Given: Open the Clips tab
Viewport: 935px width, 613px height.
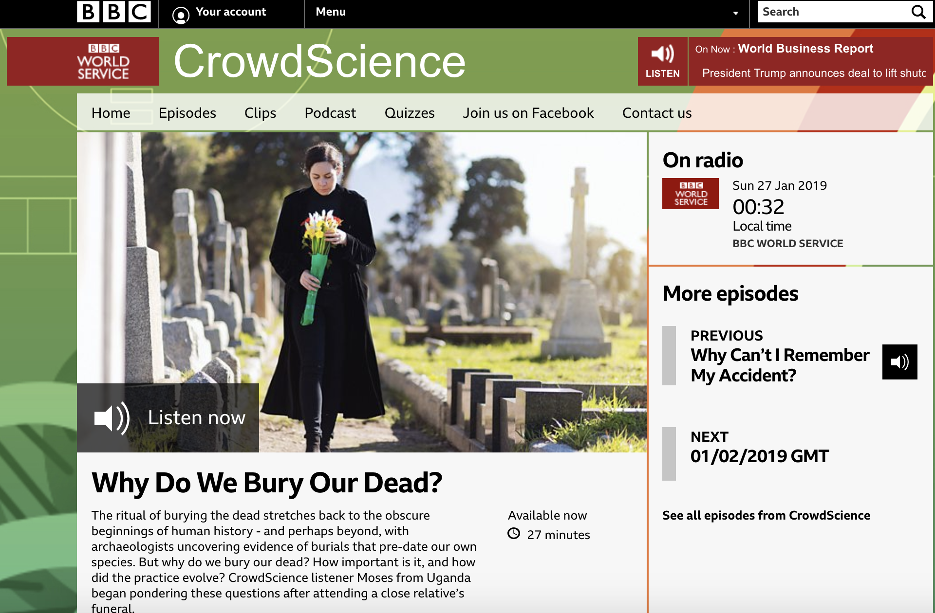Looking at the screenshot, I should click(260, 113).
